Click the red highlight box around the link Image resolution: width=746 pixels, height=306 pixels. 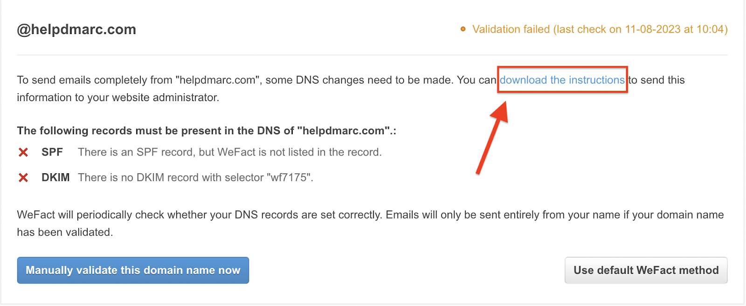[562, 80]
